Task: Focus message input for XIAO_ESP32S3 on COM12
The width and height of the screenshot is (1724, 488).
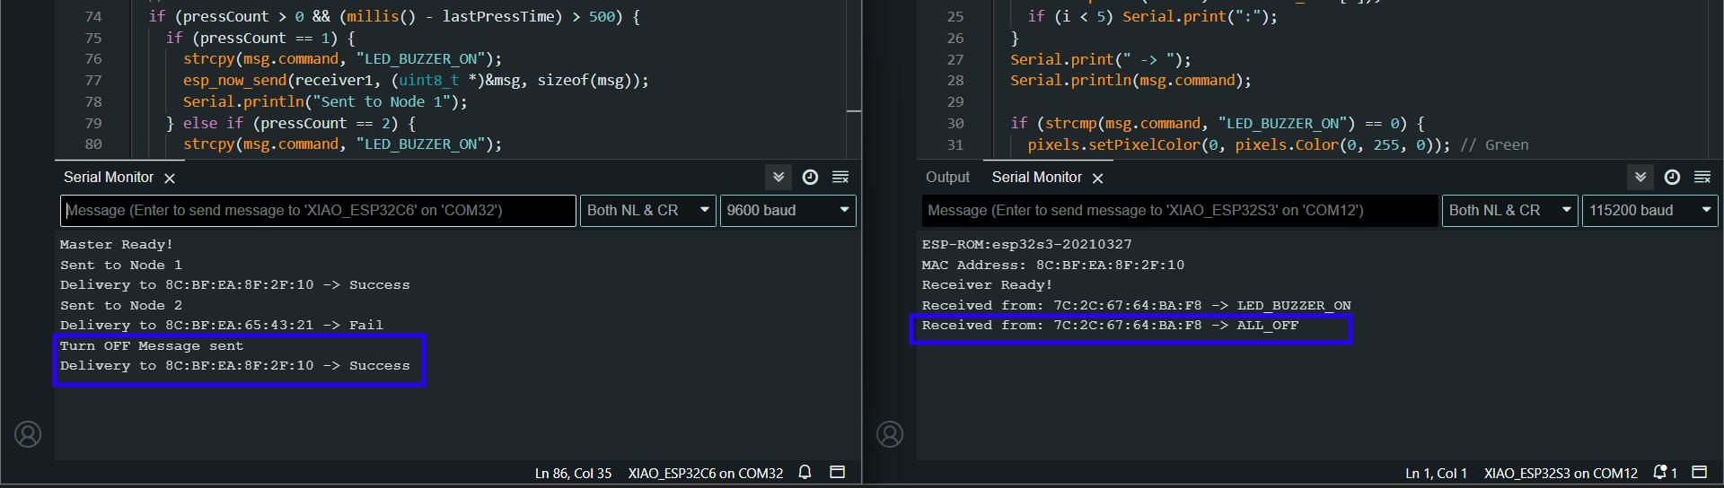Action: [1180, 211]
